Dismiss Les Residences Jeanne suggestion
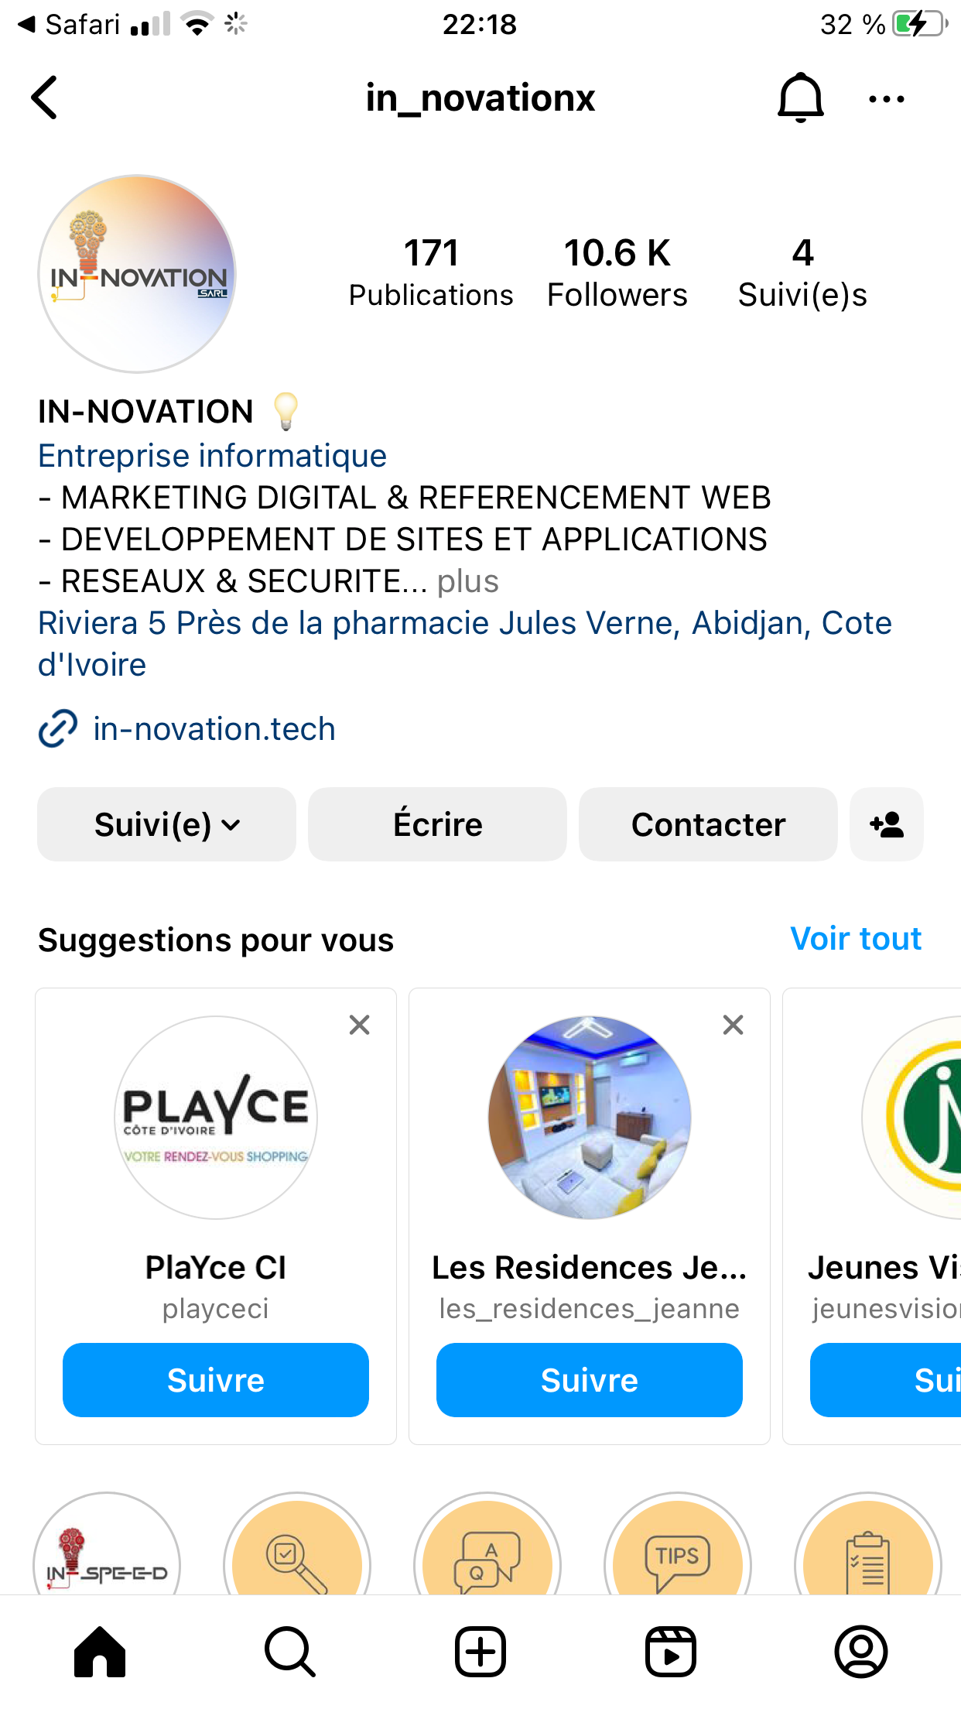 click(733, 1025)
